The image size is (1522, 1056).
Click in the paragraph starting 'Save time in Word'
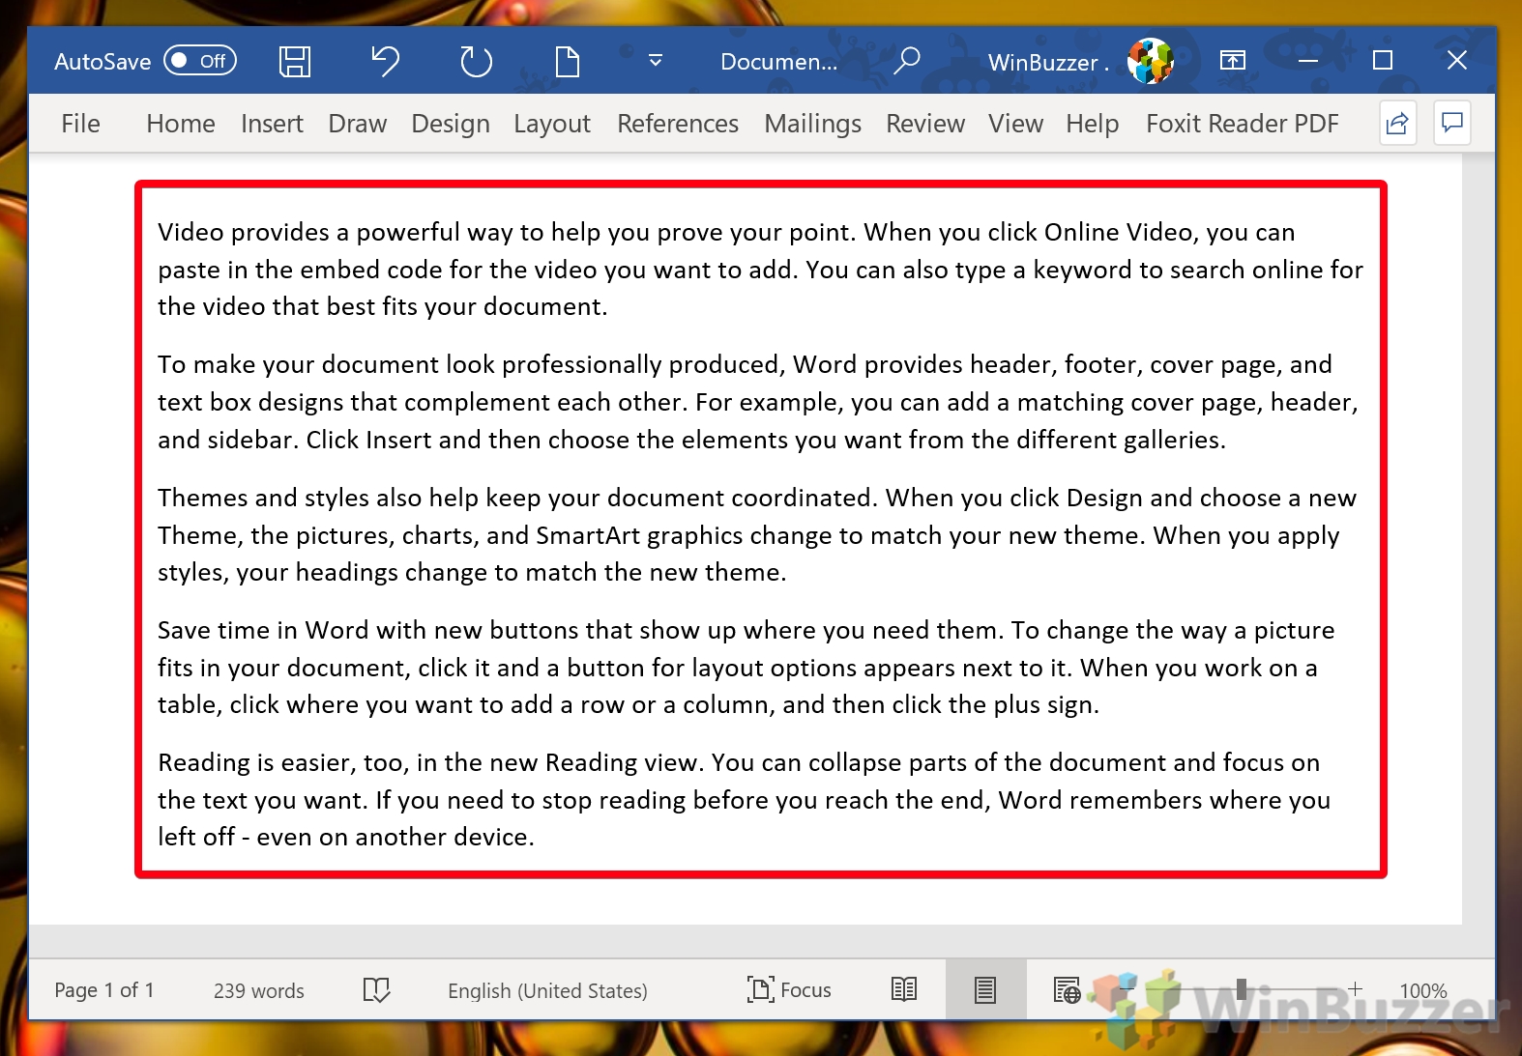(x=746, y=668)
